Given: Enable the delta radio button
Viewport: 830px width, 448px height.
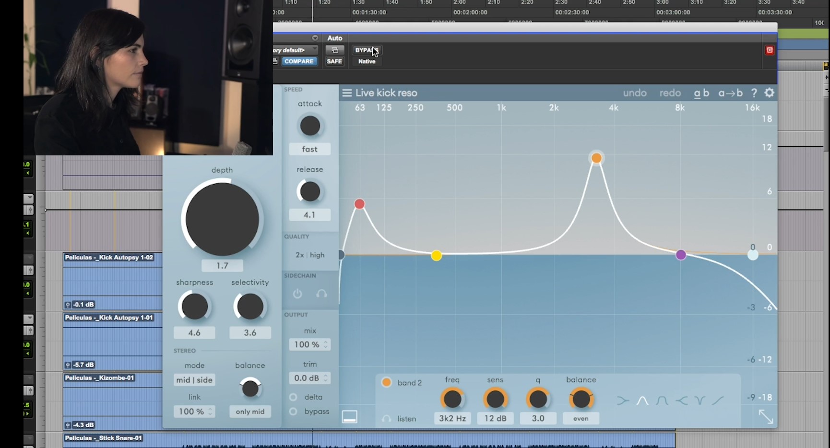Looking at the screenshot, I should 293,397.
